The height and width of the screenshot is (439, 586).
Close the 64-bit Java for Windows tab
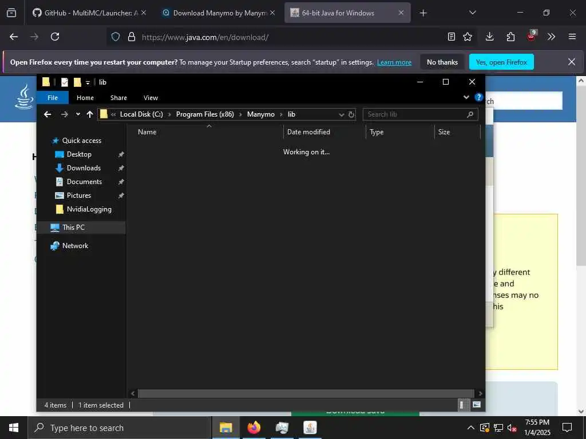coord(401,13)
